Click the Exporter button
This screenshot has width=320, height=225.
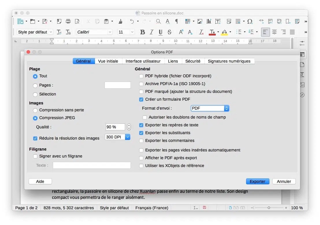(x=257, y=181)
